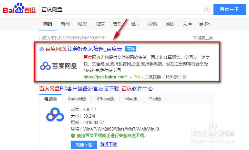Screen dimensions: 249x150
Task: Click the first result description paragraph
Action: (146, 64)
